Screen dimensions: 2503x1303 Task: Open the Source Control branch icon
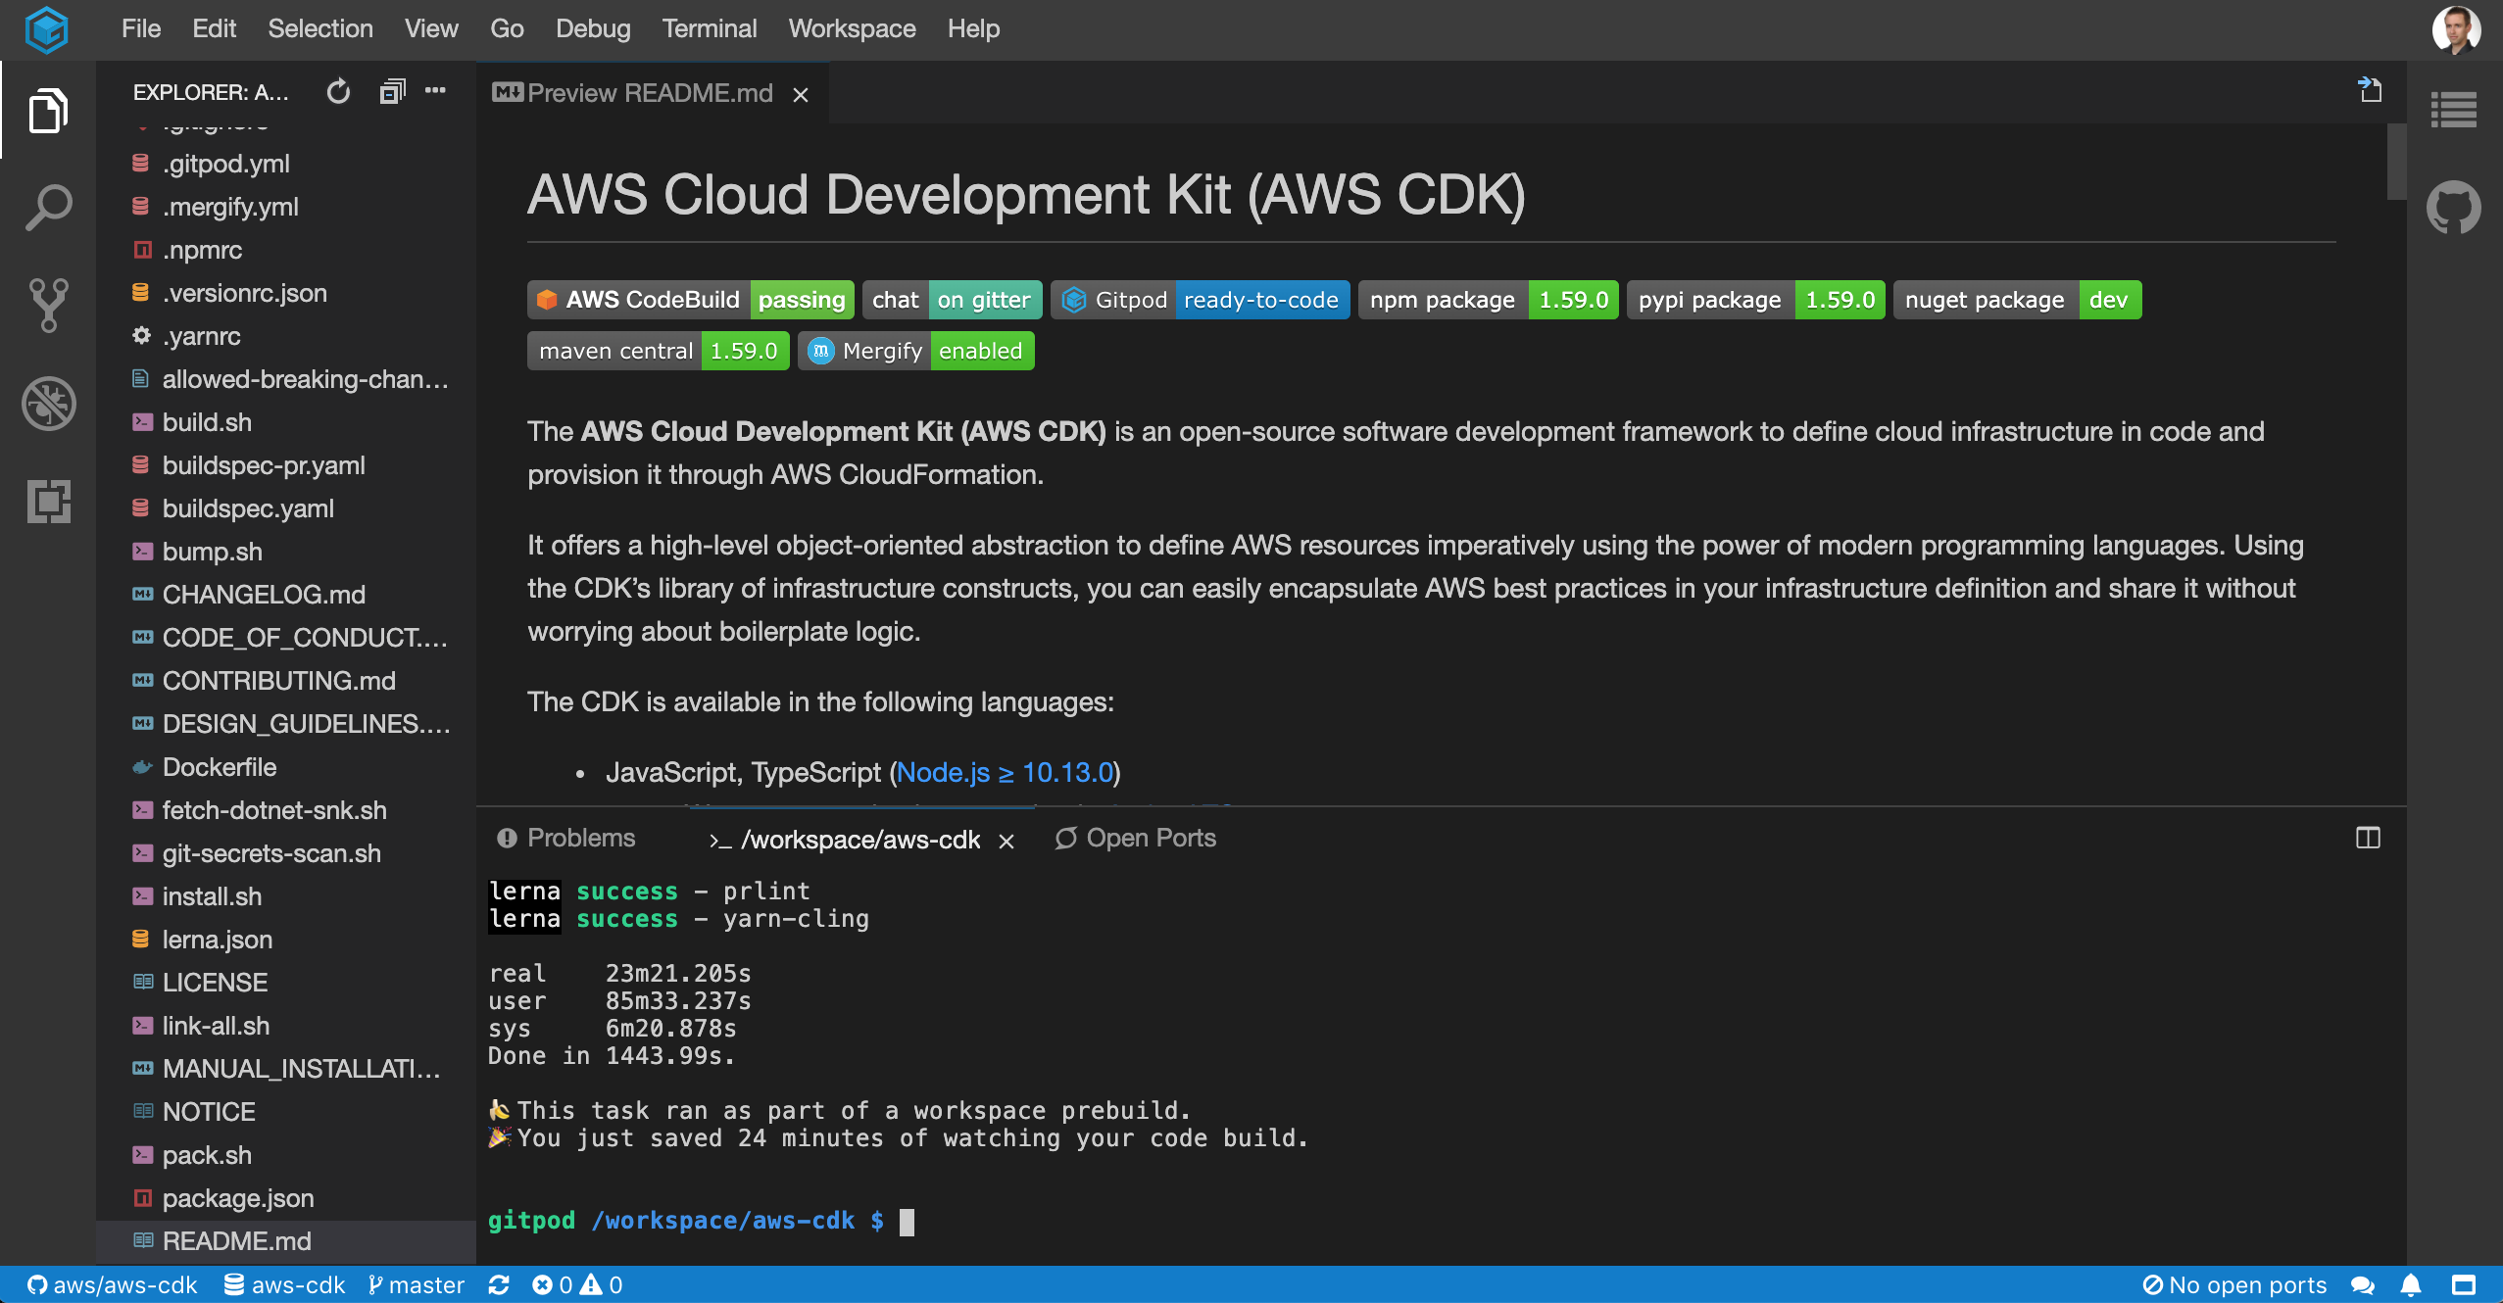click(48, 305)
